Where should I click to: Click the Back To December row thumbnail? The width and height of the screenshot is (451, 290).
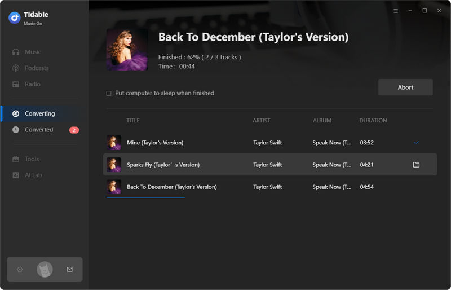pos(114,187)
